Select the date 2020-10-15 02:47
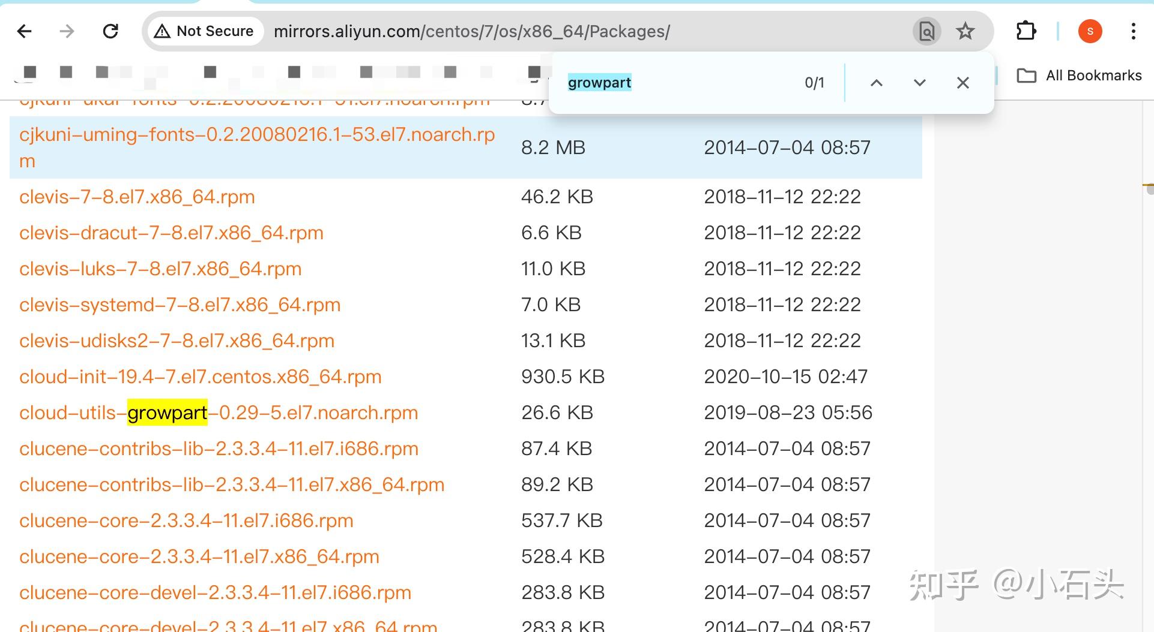1154x632 pixels. click(x=785, y=377)
